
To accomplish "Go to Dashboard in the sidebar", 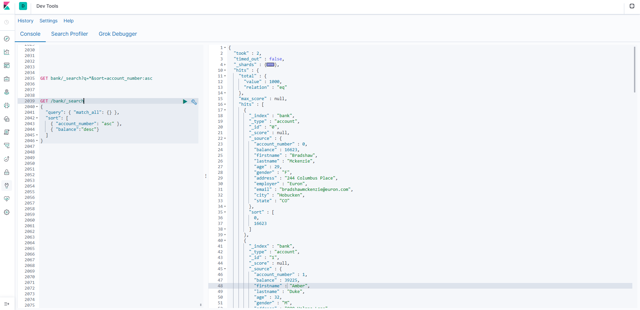I will click(7, 65).
